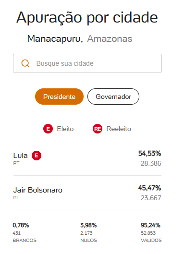Viewport: 184px width, 254px height.
Task: Select the Presidente tab
Action: [60, 97]
